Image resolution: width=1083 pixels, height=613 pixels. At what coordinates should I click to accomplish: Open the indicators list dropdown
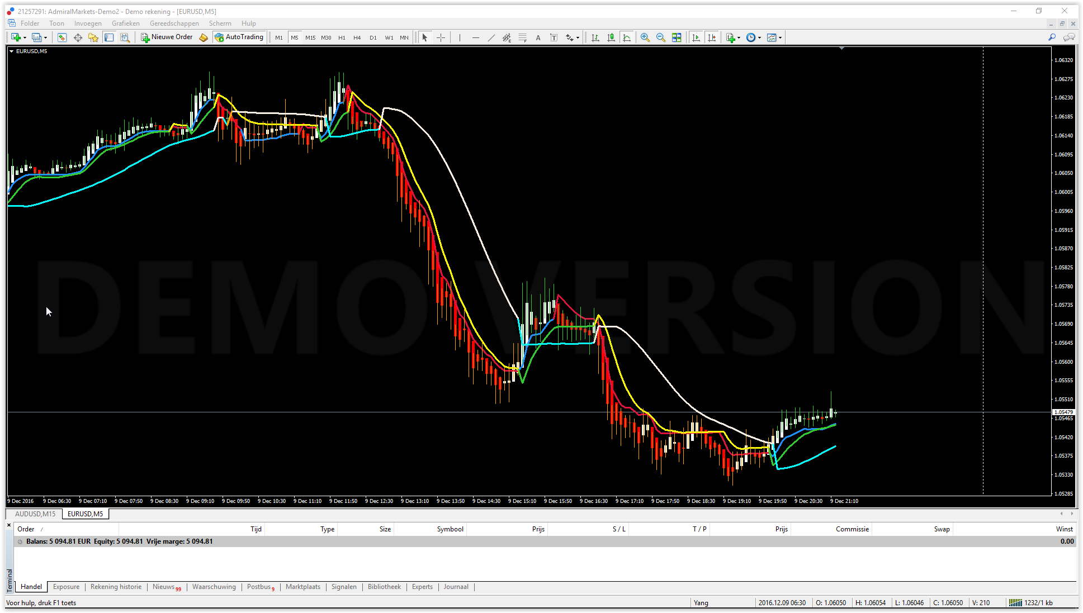[739, 37]
